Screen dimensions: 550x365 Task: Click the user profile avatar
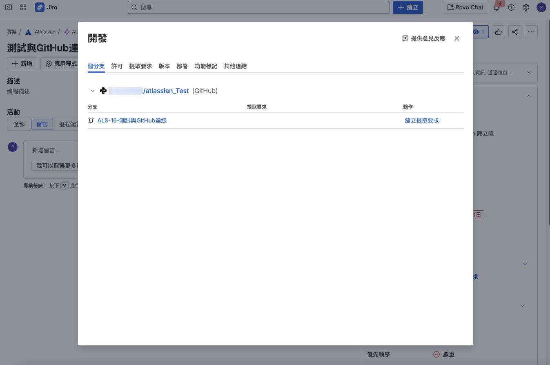(541, 7)
